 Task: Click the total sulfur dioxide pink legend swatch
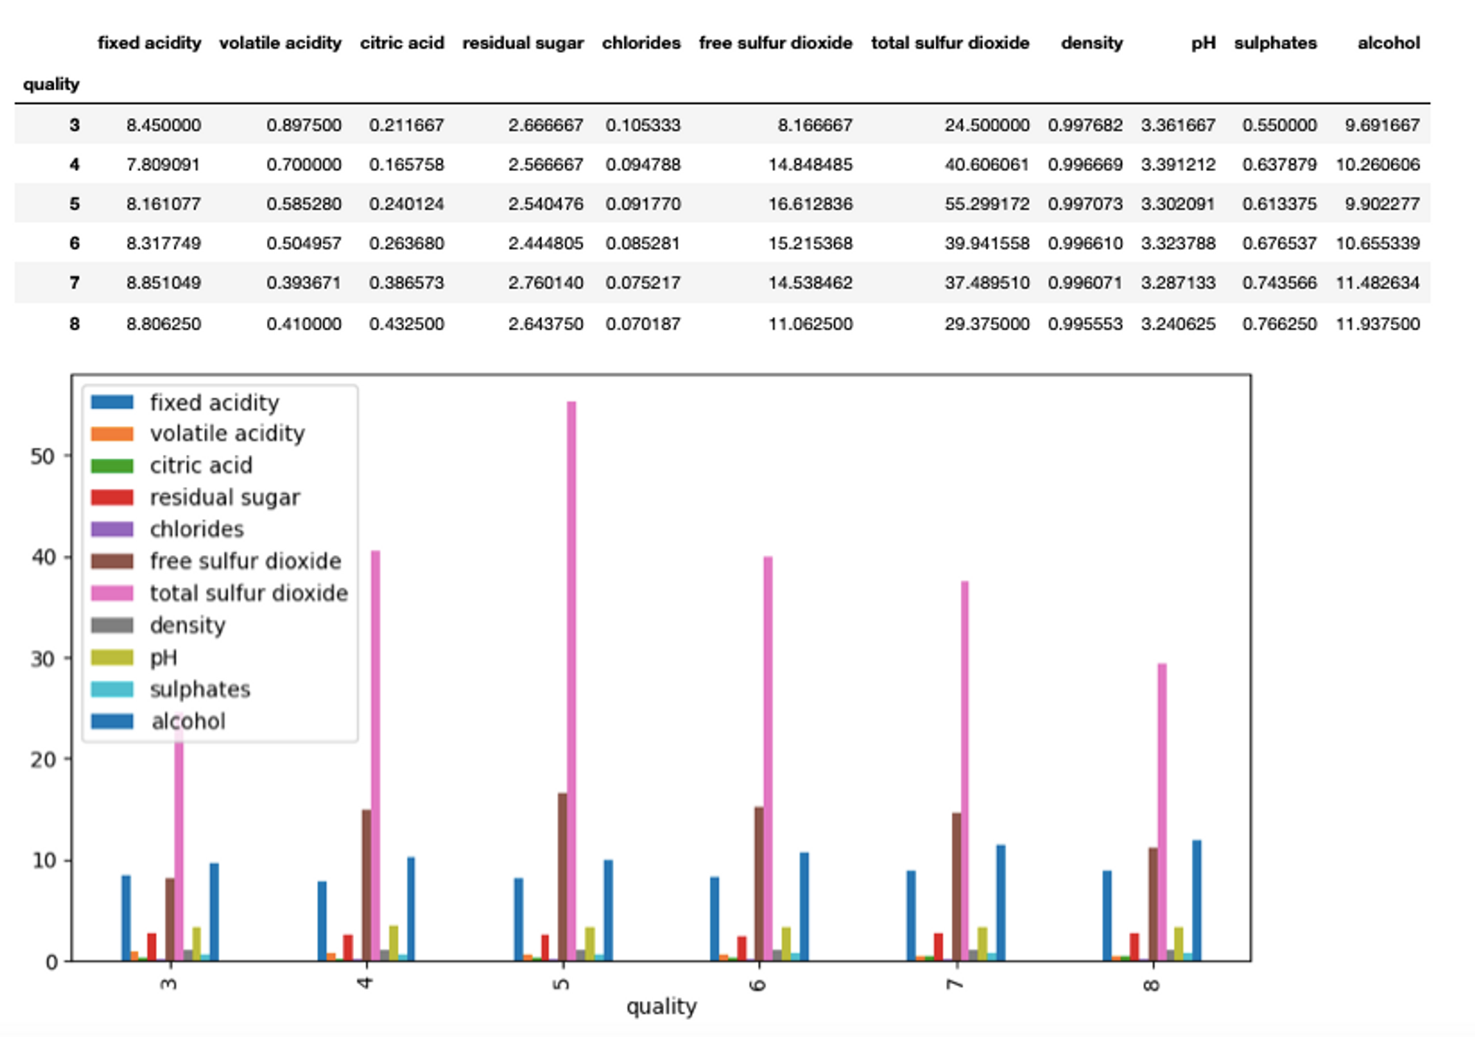click(112, 593)
